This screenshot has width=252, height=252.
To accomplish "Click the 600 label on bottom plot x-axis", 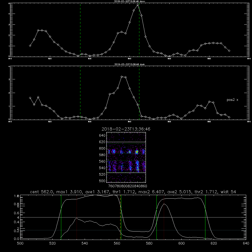I will 181,243.
